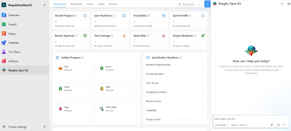Open Artifacts from the sidebar
291x131 pixels.
(24, 61)
